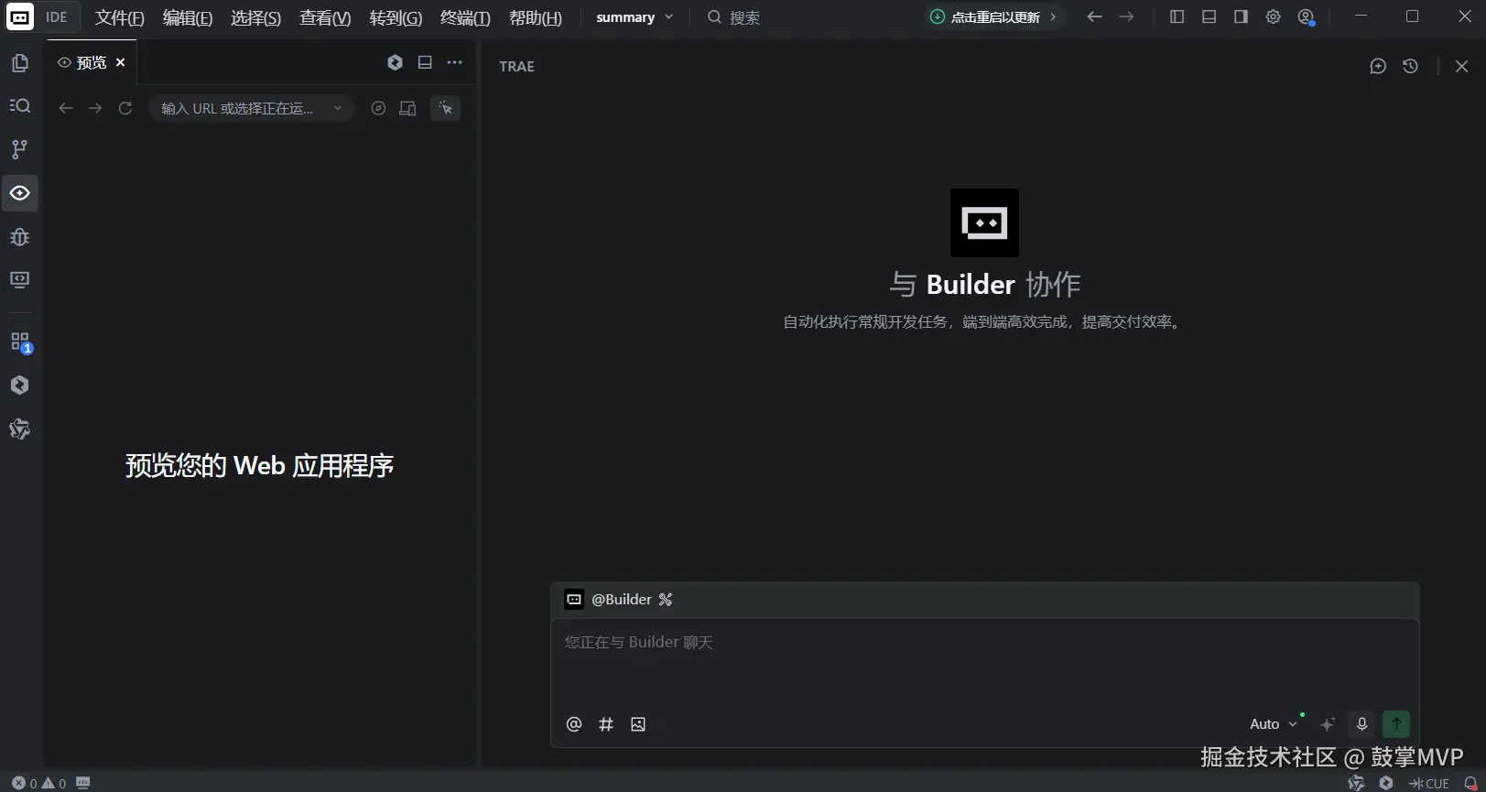Click the ball icon in status bar
Image resolution: width=1486 pixels, height=792 pixels.
click(x=1356, y=784)
